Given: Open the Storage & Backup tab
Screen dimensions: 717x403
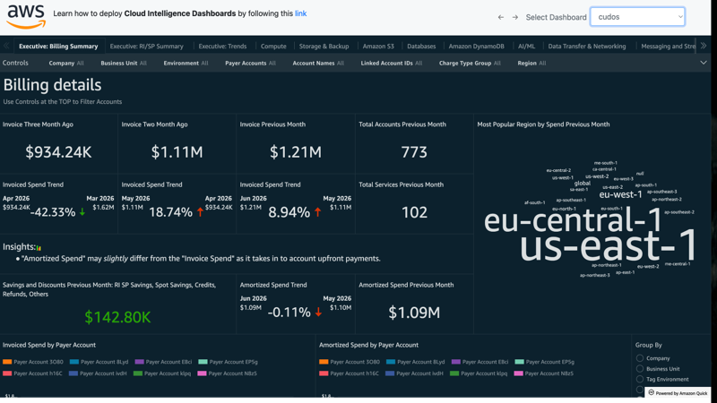Looking at the screenshot, I should pyautogui.click(x=324, y=47).
